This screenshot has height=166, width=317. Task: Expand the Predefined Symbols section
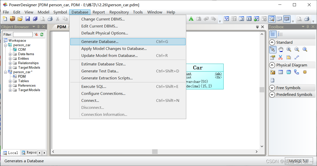pos(272,94)
